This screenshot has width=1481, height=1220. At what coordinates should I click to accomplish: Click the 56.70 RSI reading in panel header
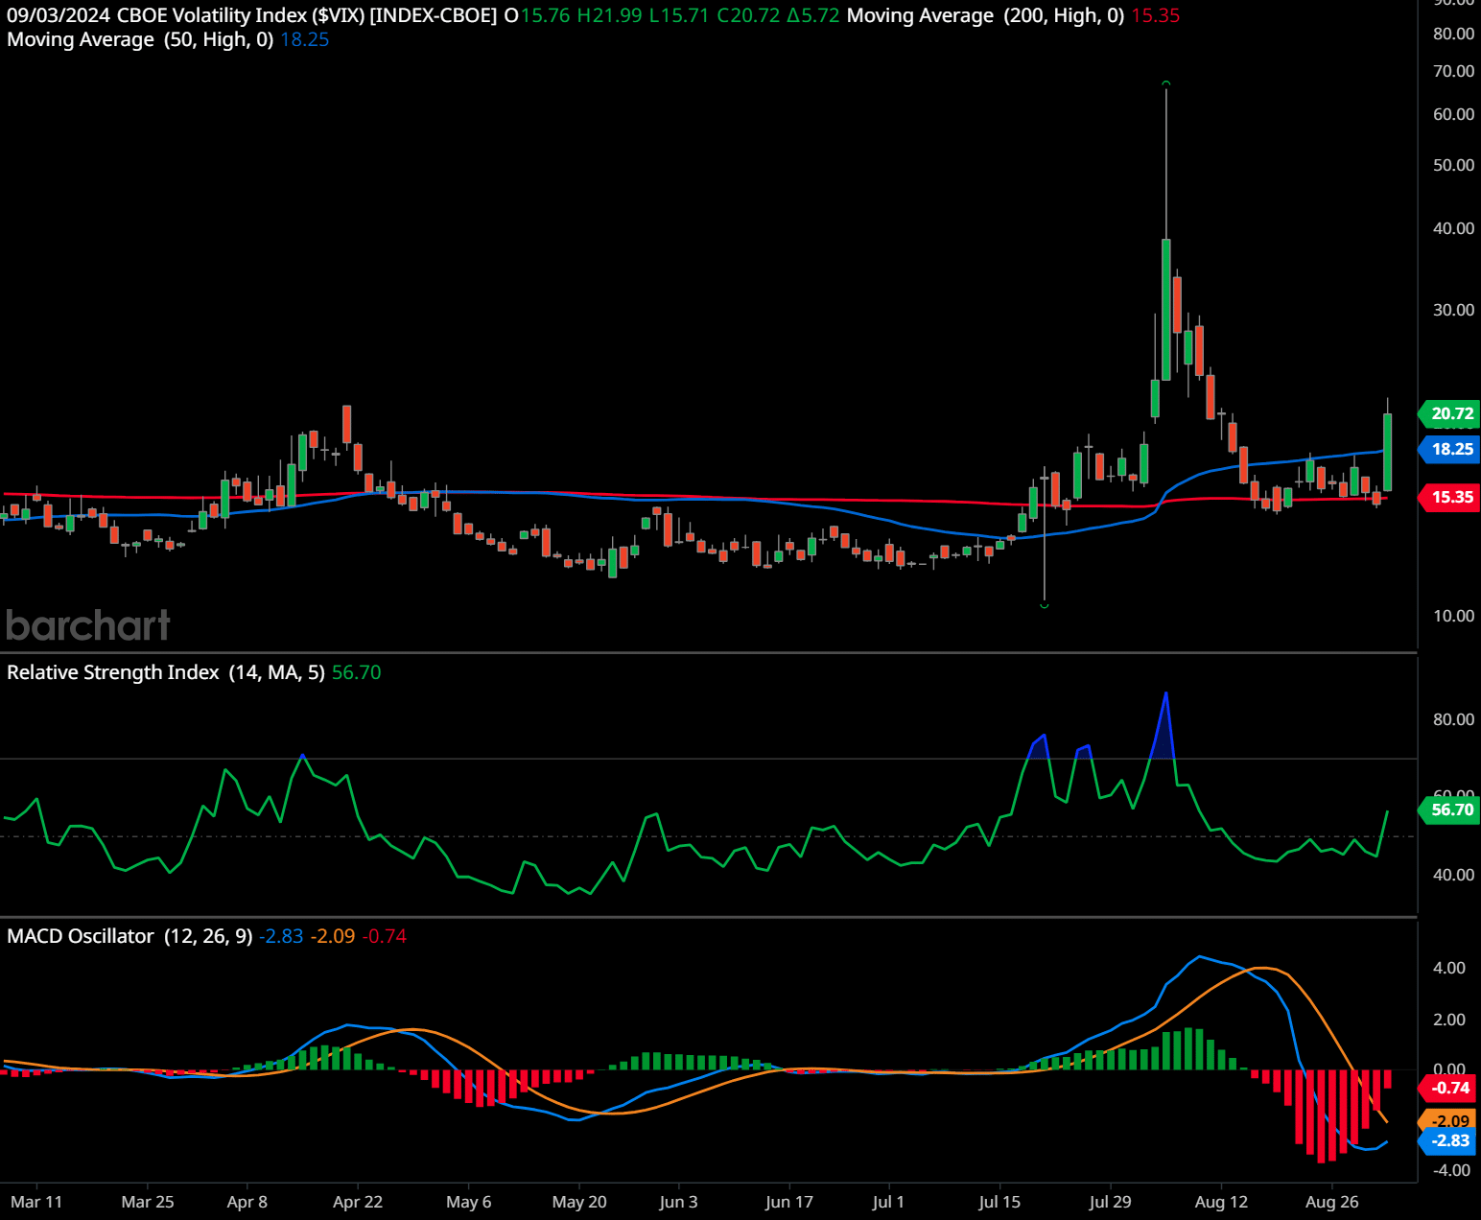click(x=357, y=672)
